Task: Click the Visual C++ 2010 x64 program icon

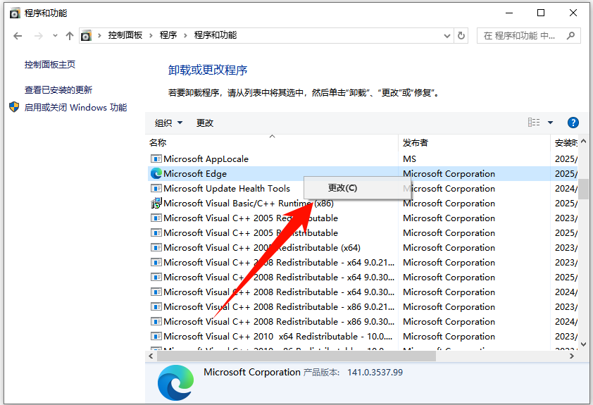Action: point(156,336)
